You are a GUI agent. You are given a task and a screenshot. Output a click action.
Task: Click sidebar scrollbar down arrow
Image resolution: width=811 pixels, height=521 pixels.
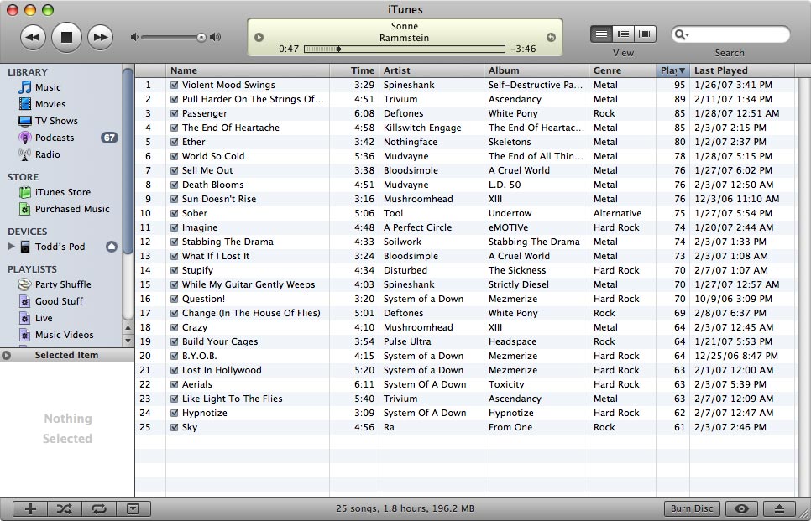(x=128, y=341)
